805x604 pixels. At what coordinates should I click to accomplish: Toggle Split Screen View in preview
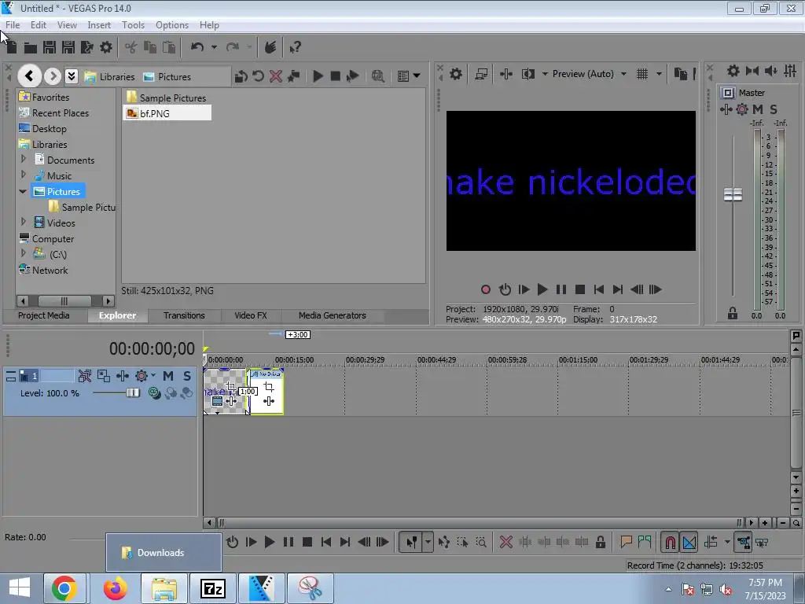pyautogui.click(x=527, y=74)
